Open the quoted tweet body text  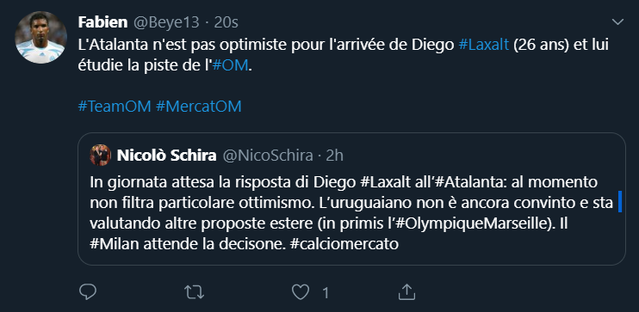351,213
